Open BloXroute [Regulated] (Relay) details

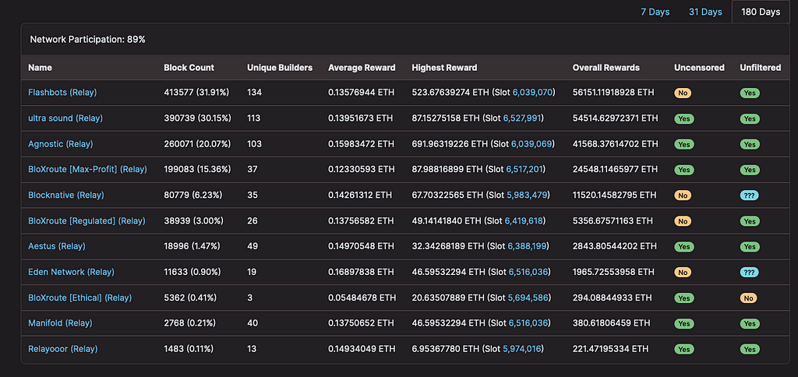coord(87,221)
